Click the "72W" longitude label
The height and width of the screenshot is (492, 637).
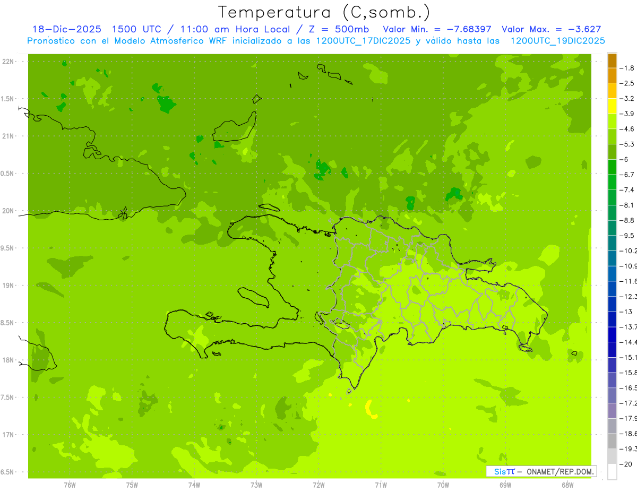[318, 485]
